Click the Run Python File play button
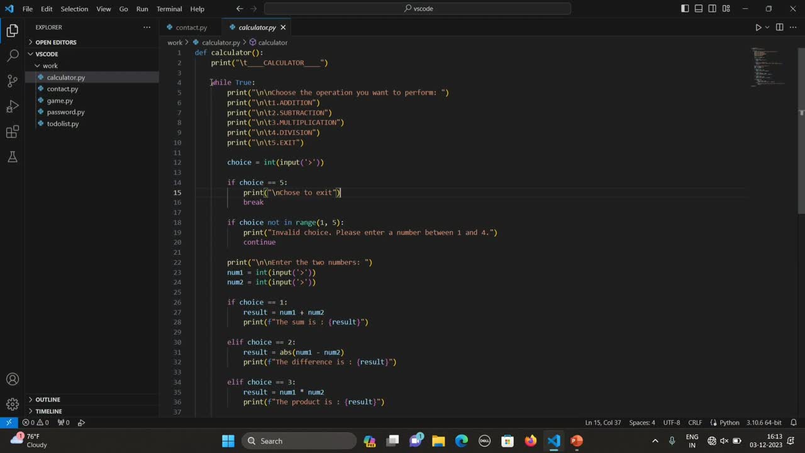The width and height of the screenshot is (805, 453). [758, 28]
